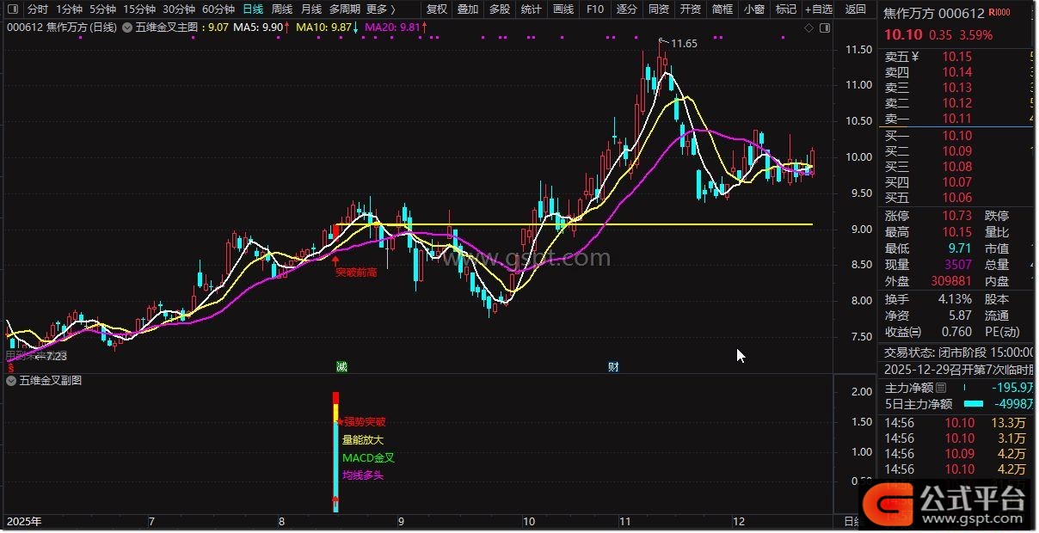The image size is (1039, 533).
Task: Click the diamond icon above the chart
Action: [808, 28]
